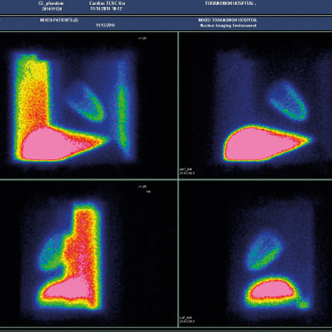Click the vertical green strip in top-left panel
The height and width of the screenshot is (332, 332).
[x=122, y=116]
